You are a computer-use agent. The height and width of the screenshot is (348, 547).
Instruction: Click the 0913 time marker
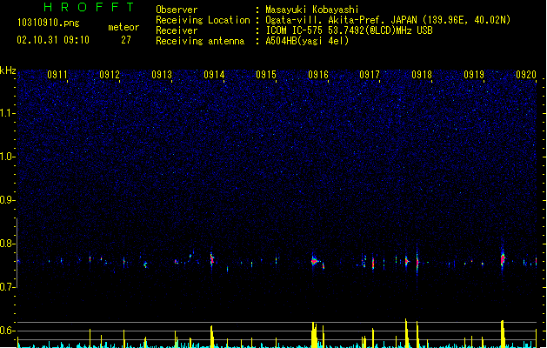(x=162, y=75)
